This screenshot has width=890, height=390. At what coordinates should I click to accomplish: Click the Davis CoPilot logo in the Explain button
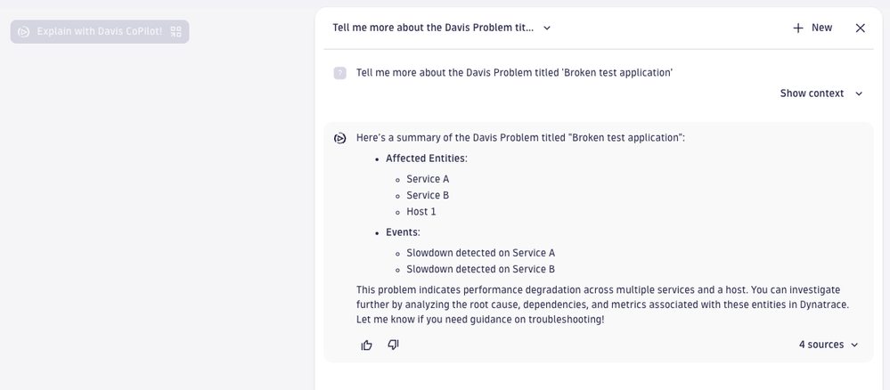click(x=24, y=32)
